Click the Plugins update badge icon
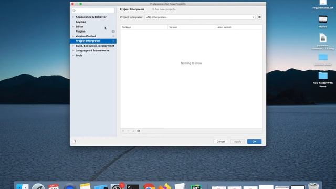336x189 pixels. point(113,31)
